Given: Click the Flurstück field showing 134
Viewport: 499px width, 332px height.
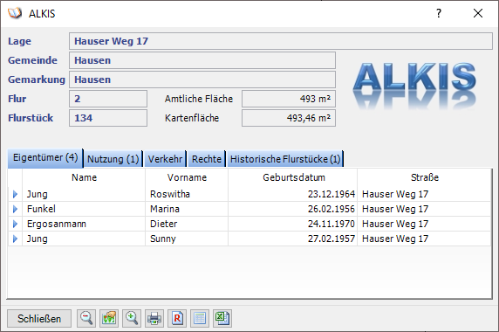Looking at the screenshot, I should (x=108, y=118).
